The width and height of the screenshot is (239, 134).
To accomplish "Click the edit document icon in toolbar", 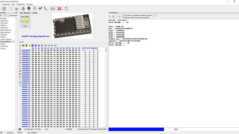I will 4,9.
